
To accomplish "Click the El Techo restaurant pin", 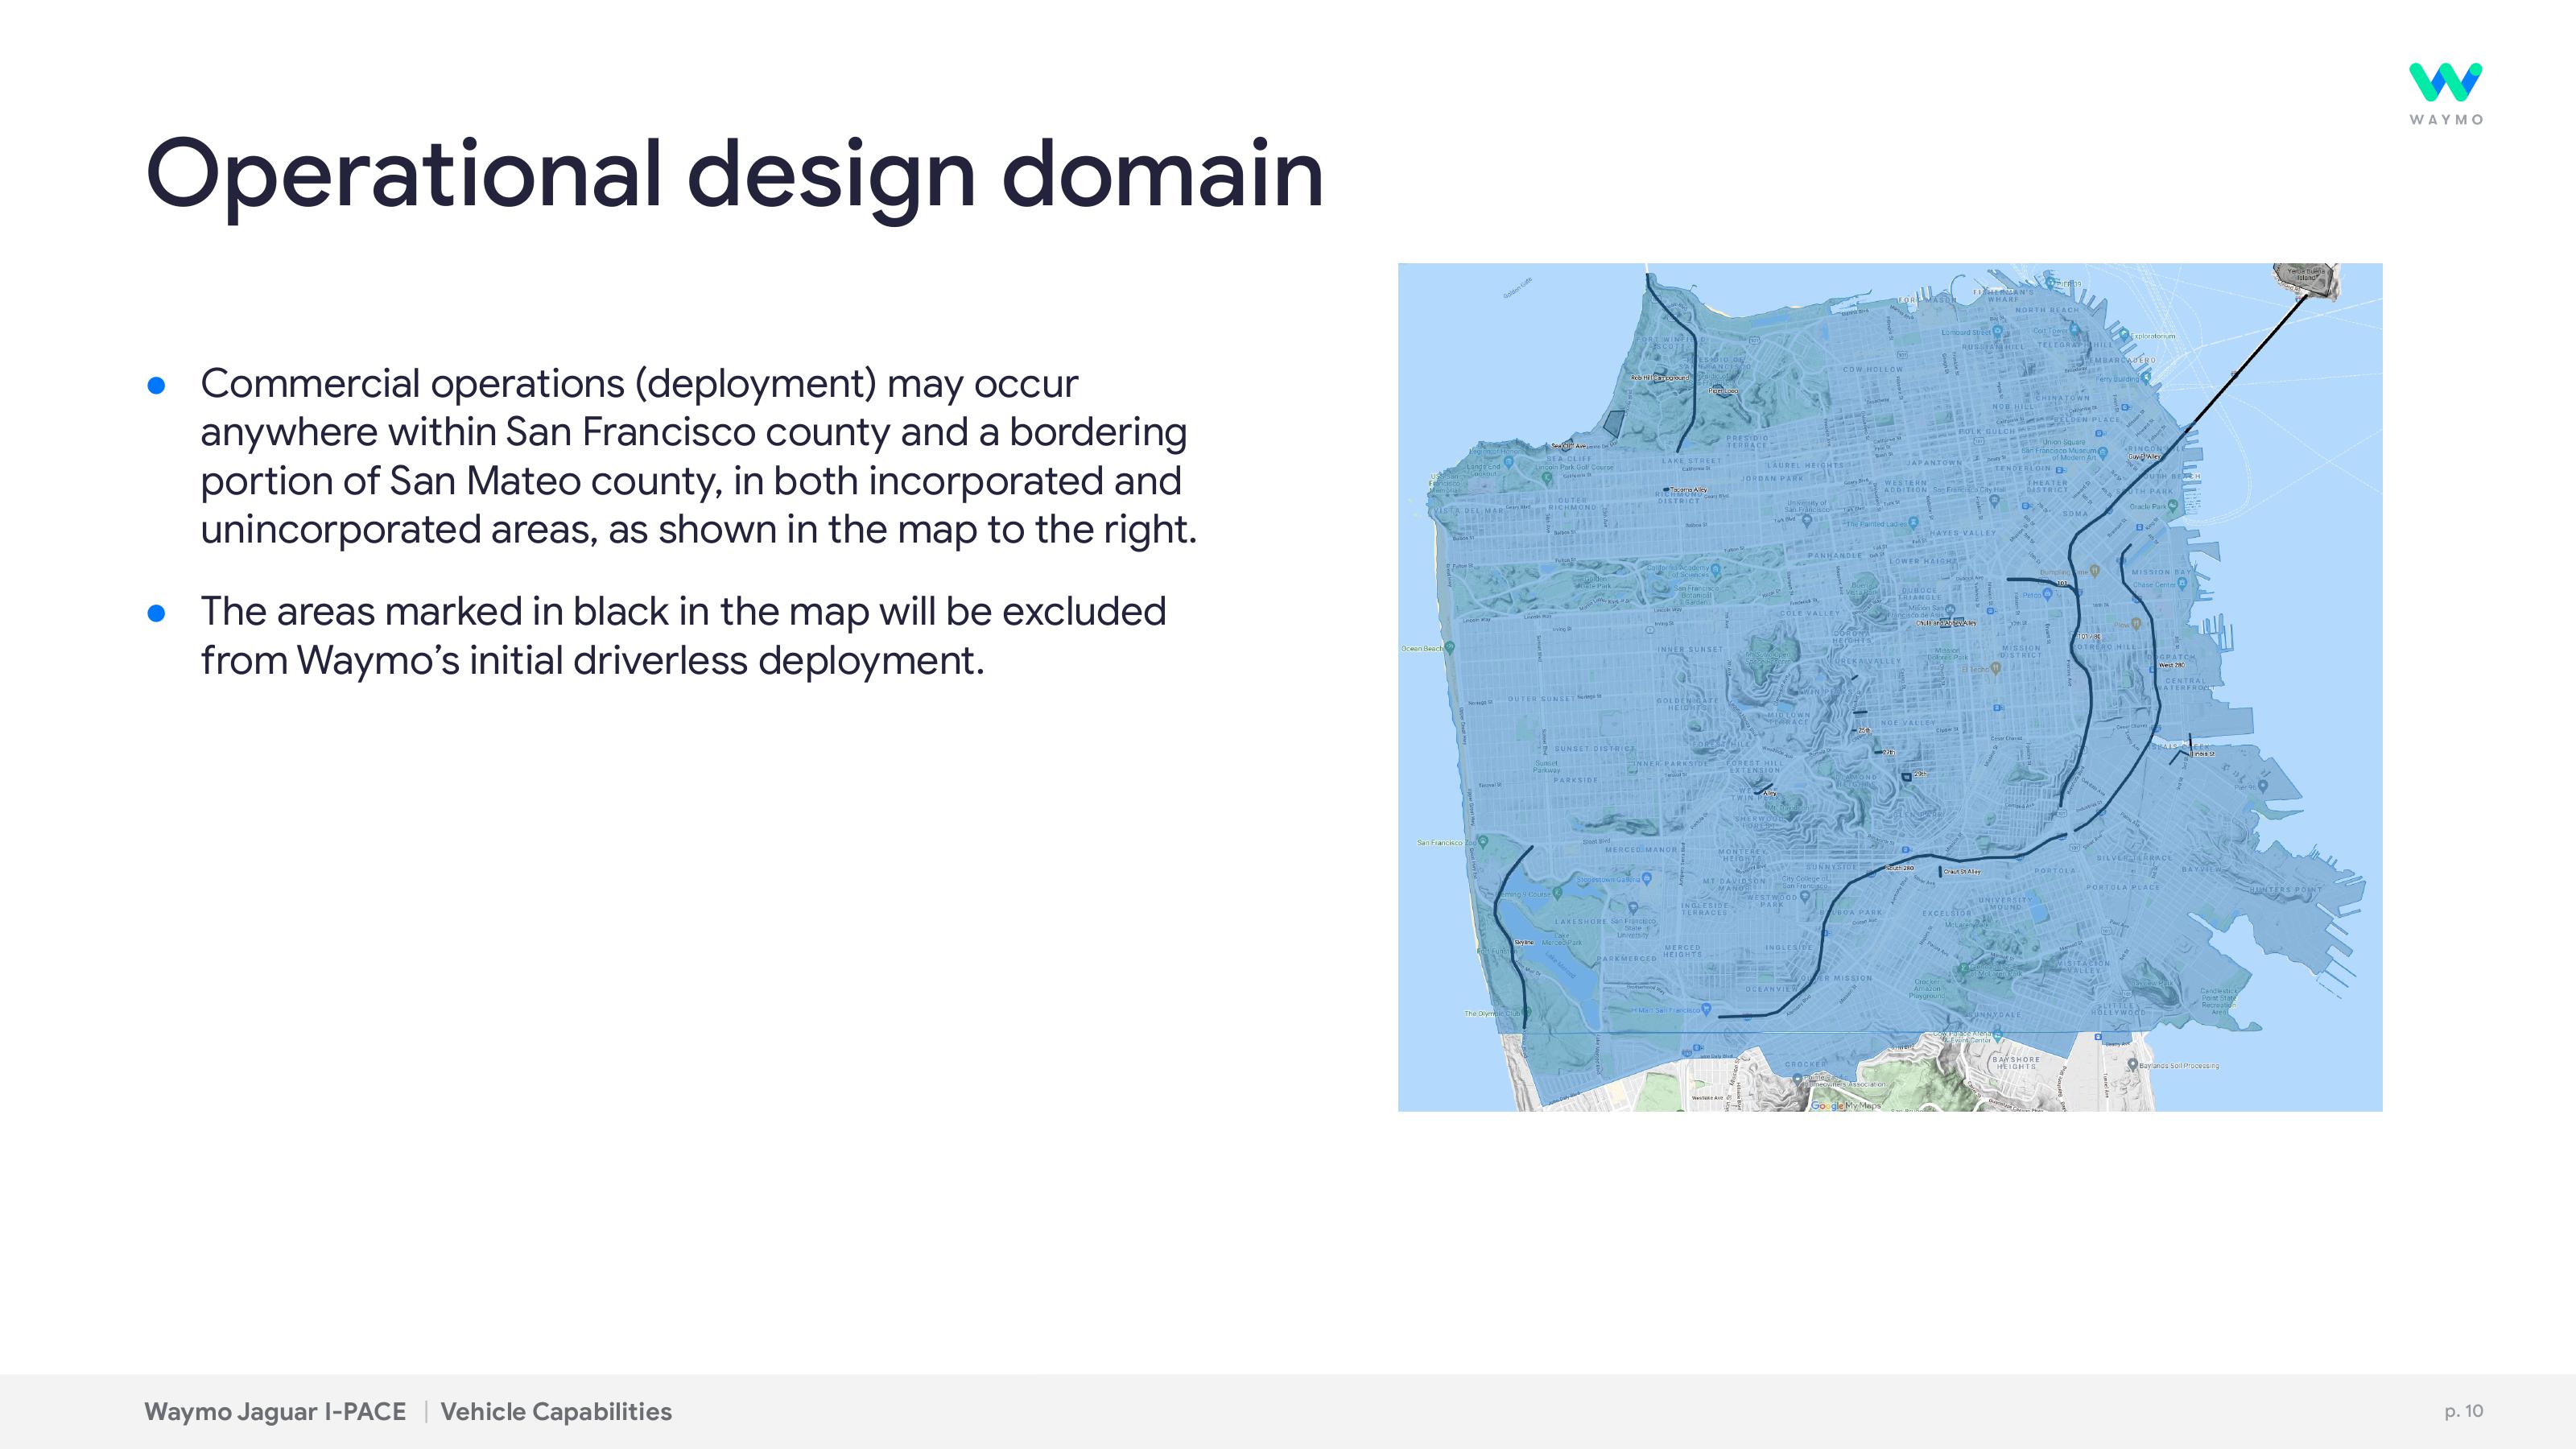I will click(x=1995, y=669).
